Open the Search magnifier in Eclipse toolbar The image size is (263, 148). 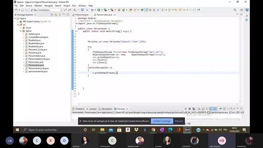click(x=235, y=10)
